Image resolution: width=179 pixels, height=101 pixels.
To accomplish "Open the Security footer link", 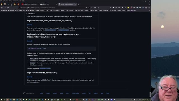I will click(55, 93).
